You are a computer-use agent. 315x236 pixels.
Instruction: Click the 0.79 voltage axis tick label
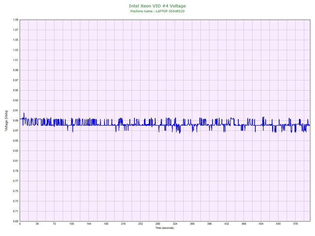pos(16,171)
